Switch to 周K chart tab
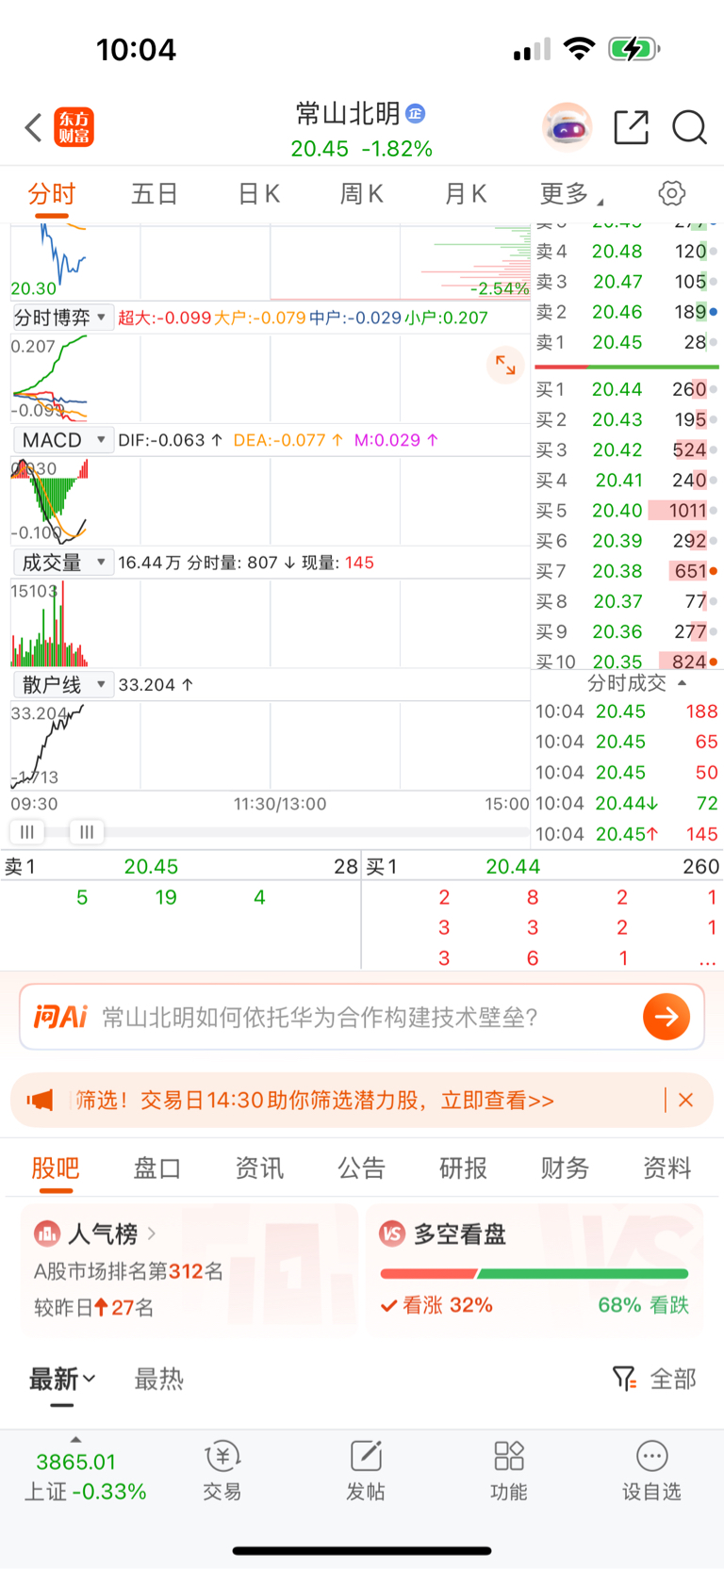The width and height of the screenshot is (724, 1569). pyautogui.click(x=361, y=194)
